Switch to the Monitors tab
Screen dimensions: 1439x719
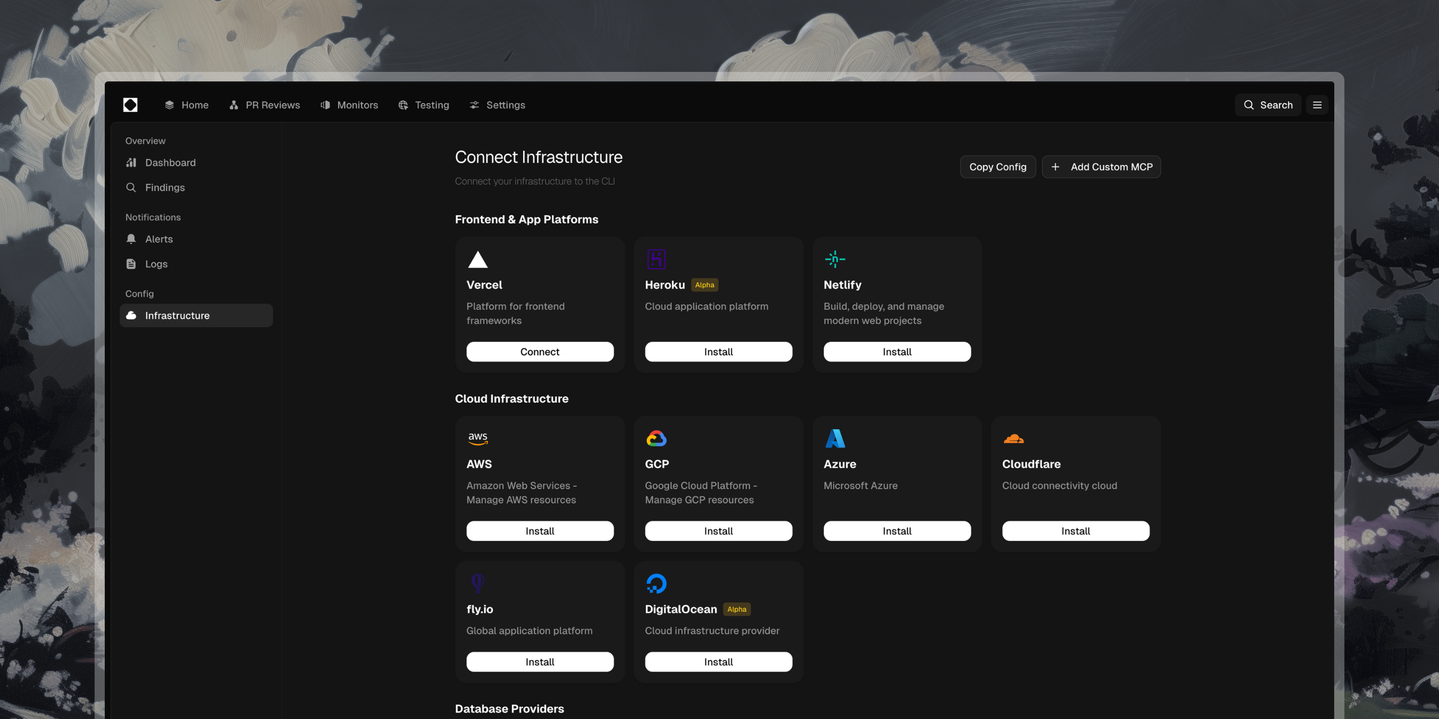(x=349, y=105)
